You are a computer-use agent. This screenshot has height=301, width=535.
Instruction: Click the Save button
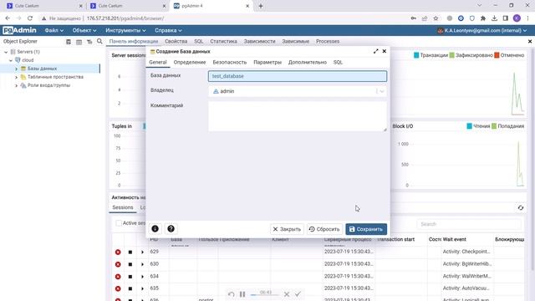pos(366,229)
